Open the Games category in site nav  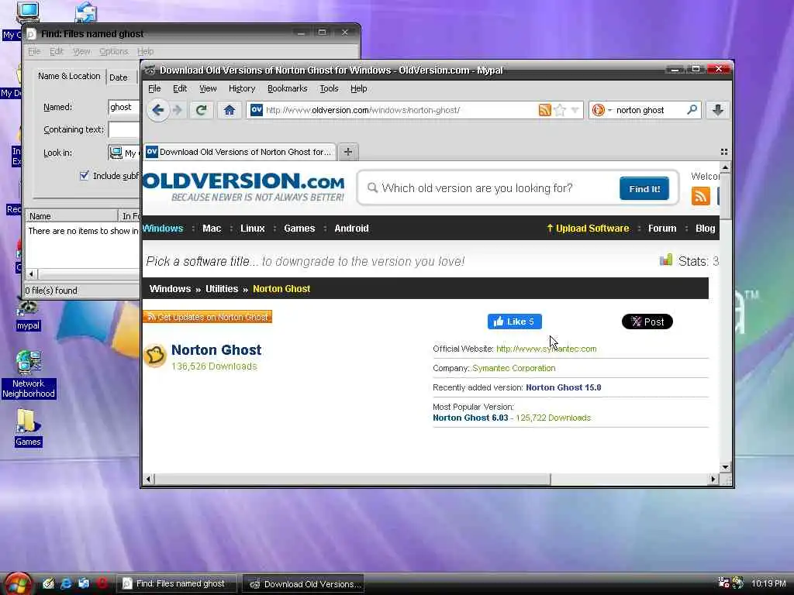[299, 229]
